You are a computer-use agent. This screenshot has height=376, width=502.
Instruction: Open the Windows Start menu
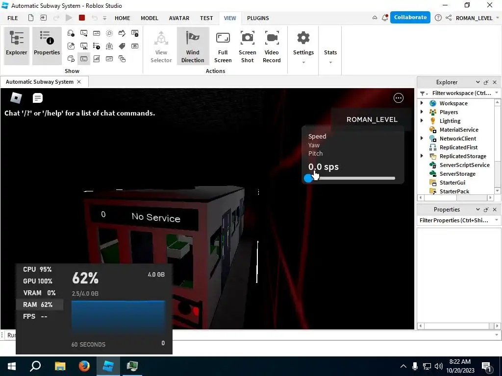point(12,366)
